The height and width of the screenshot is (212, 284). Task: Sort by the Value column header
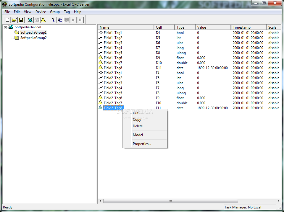(213, 27)
